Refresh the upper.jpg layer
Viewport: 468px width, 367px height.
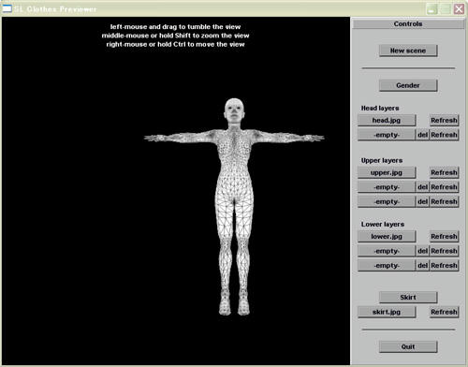tap(444, 172)
